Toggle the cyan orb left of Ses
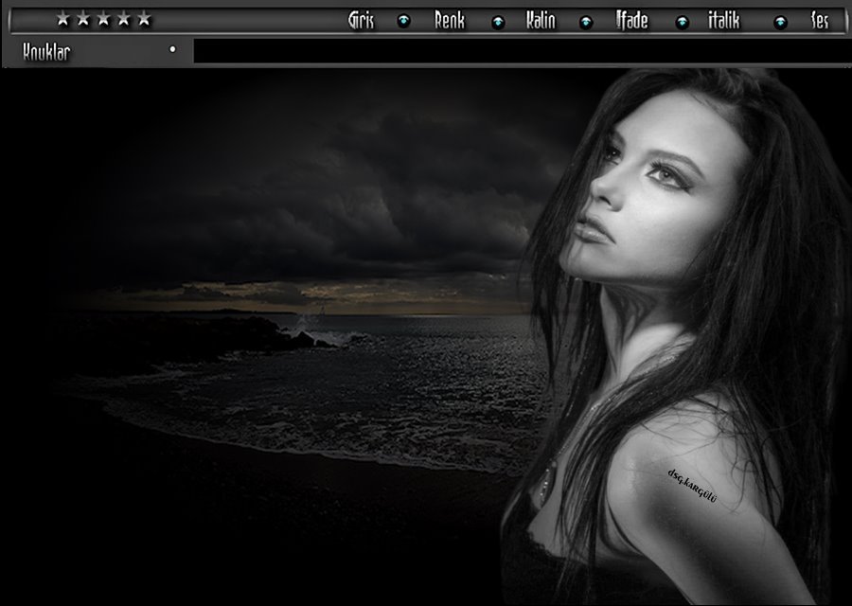Image resolution: width=852 pixels, height=606 pixels. tap(780, 22)
